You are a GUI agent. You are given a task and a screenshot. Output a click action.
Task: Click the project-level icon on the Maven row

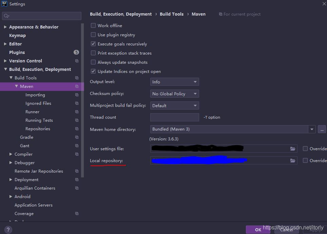click(77, 86)
